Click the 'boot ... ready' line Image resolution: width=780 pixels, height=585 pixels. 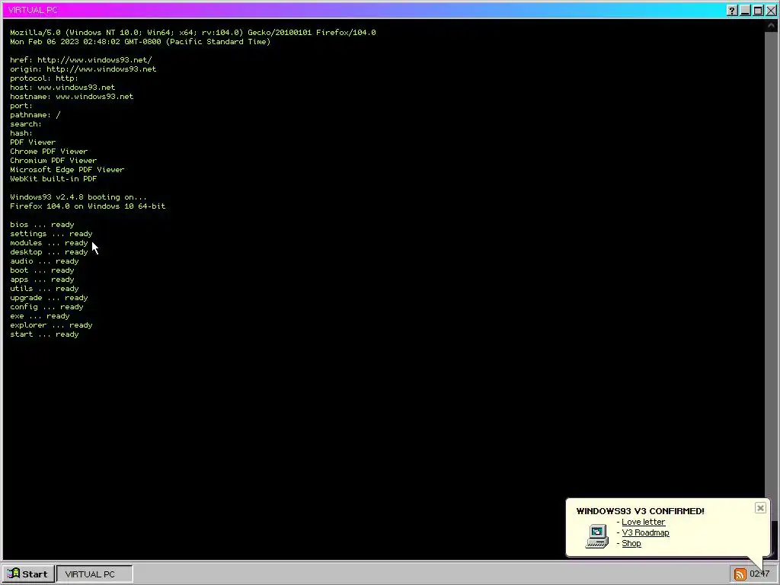tap(43, 270)
